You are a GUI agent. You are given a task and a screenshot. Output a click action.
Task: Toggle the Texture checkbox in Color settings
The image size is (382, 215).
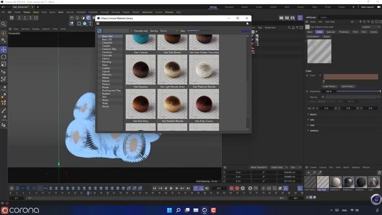point(323,97)
